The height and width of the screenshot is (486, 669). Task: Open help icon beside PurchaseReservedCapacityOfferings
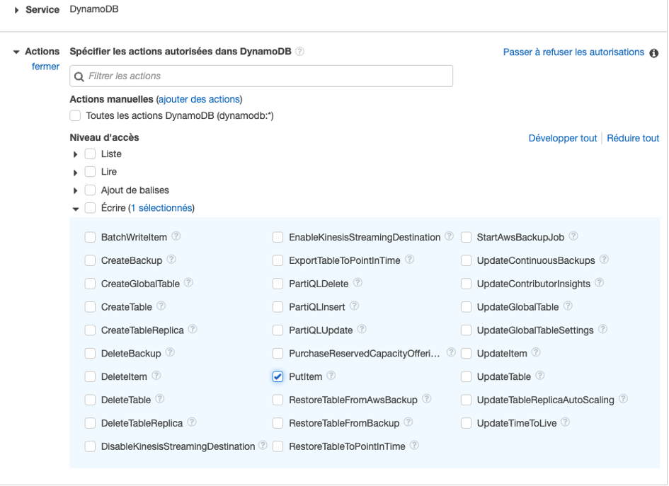451,352
